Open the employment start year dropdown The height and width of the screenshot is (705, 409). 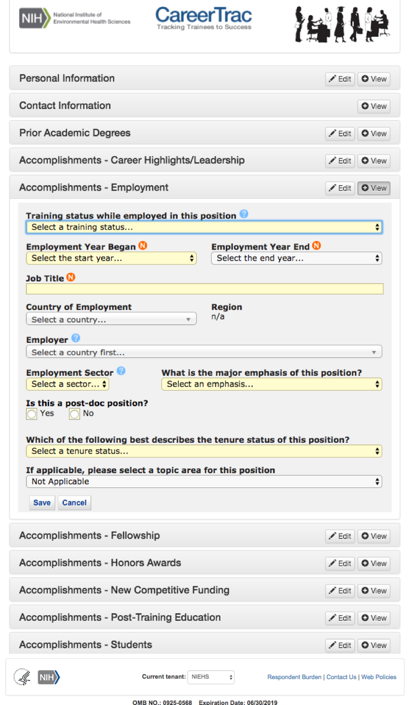click(x=111, y=258)
